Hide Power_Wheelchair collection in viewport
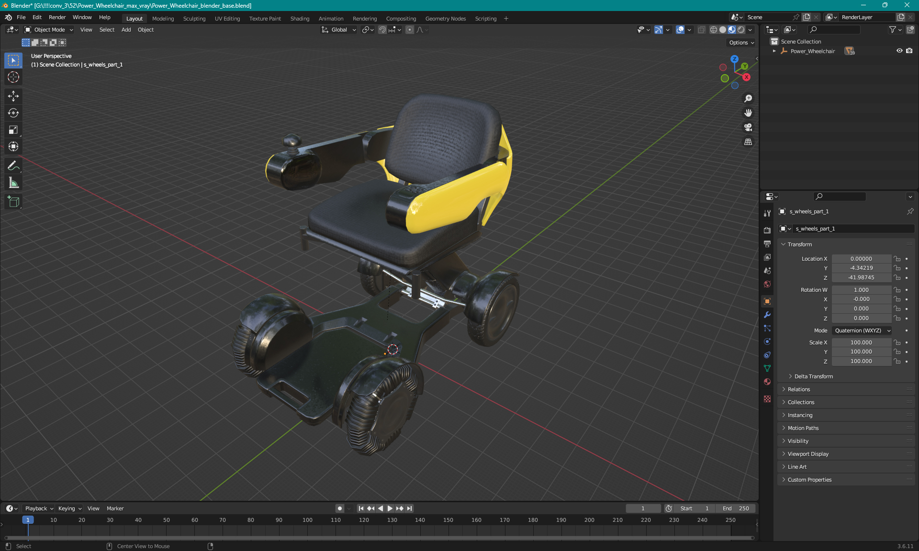 pyautogui.click(x=899, y=51)
